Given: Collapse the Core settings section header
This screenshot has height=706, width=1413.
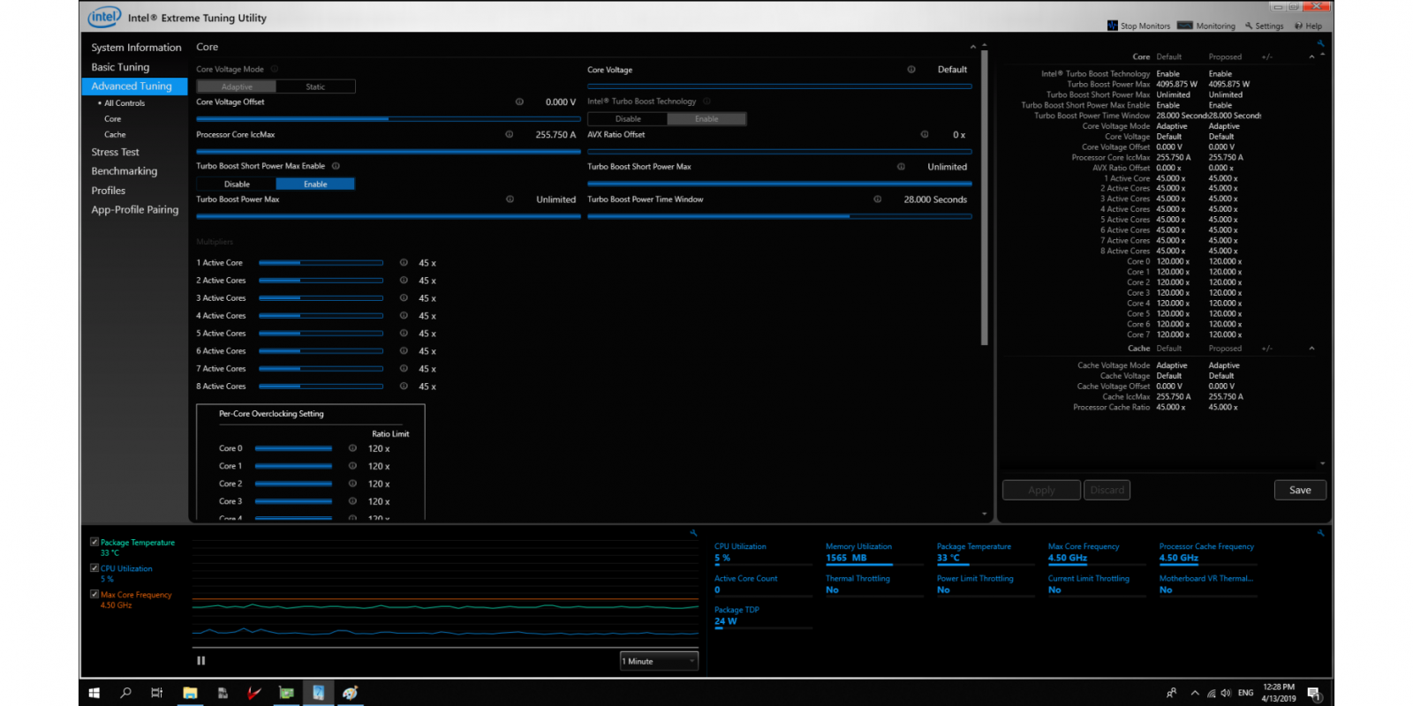Looking at the screenshot, I should tap(973, 47).
